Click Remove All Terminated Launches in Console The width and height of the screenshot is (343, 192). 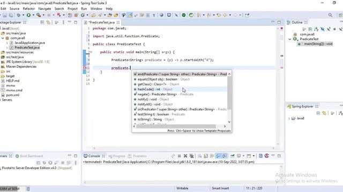192,156
